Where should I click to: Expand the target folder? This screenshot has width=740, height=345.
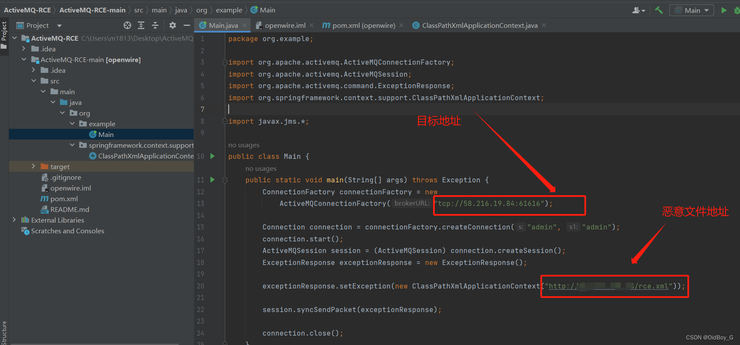coord(34,167)
